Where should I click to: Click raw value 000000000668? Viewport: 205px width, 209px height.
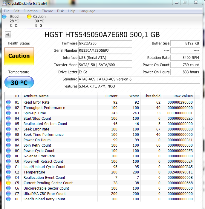(x=180, y=183)
